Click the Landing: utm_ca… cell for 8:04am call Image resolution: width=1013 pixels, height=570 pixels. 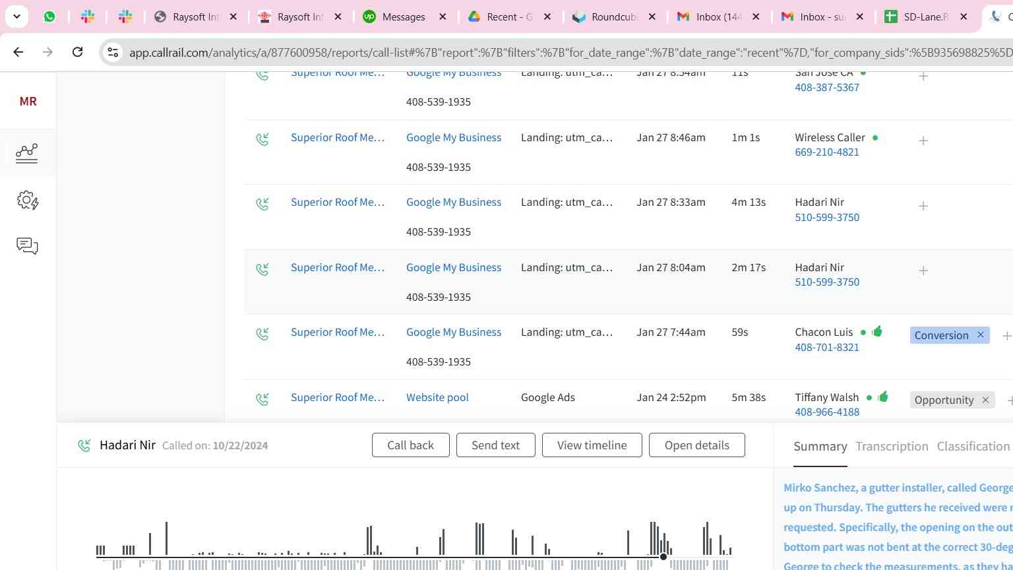click(x=567, y=267)
